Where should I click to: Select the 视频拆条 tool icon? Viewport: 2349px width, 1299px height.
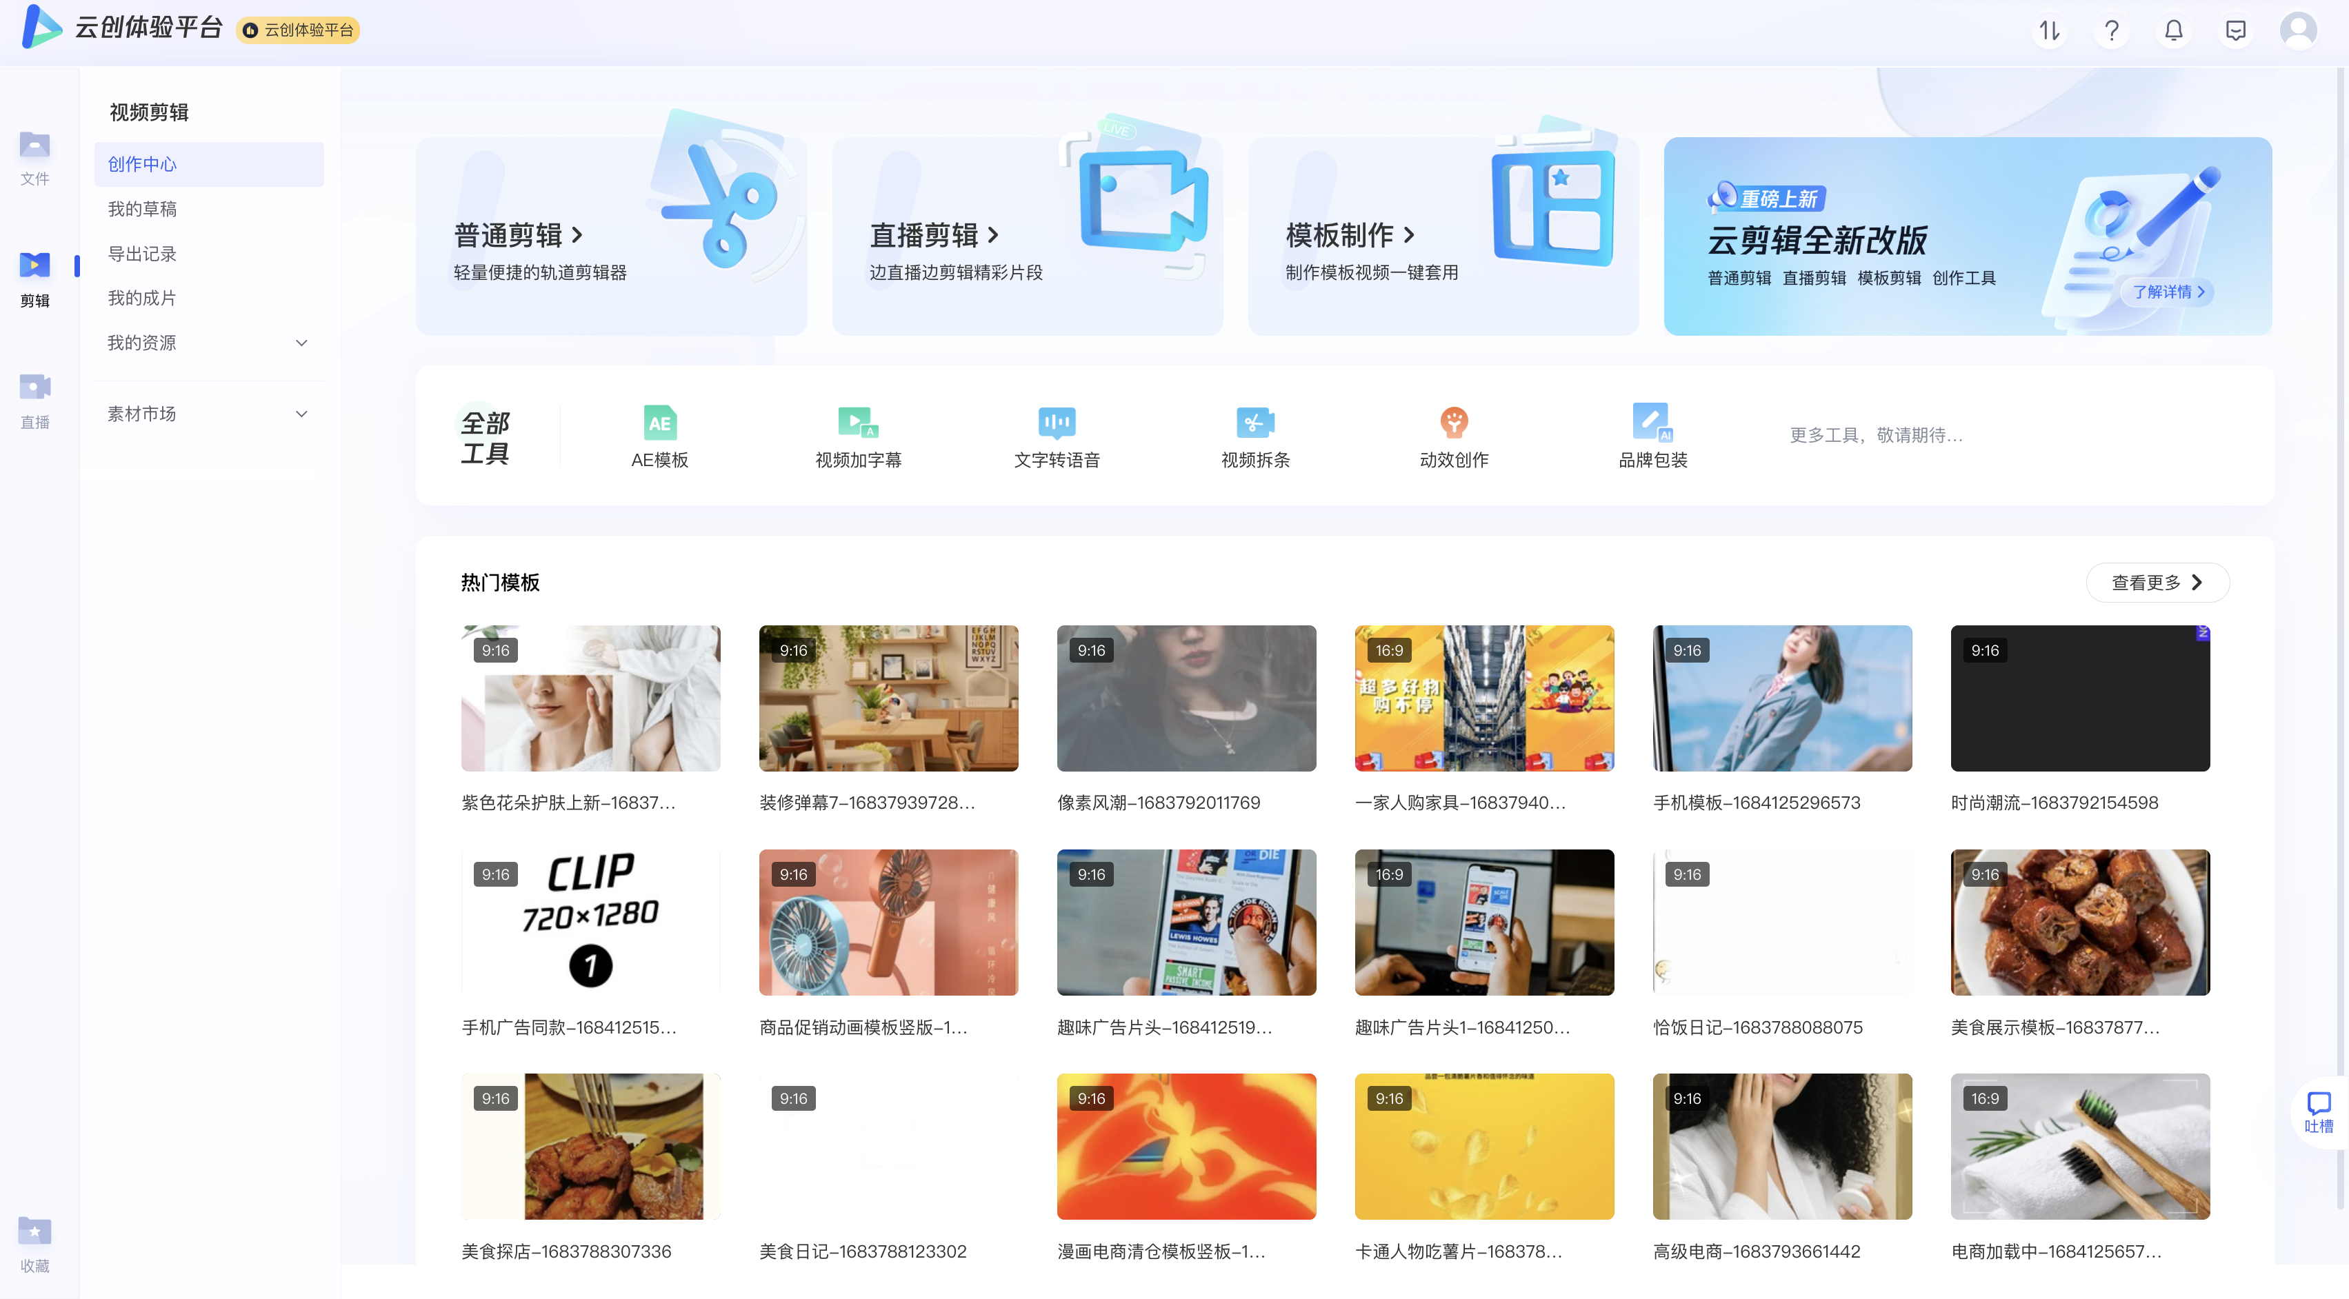click(1255, 422)
